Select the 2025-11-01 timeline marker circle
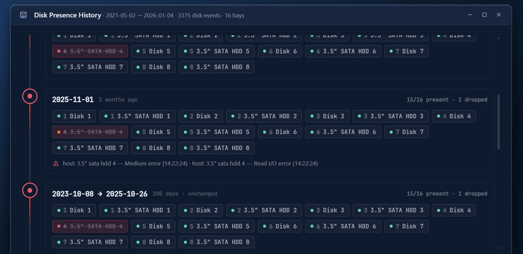 30,96
